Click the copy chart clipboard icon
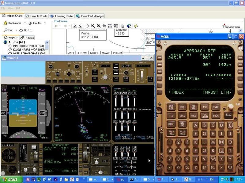The image size is (245, 183). [129, 26]
